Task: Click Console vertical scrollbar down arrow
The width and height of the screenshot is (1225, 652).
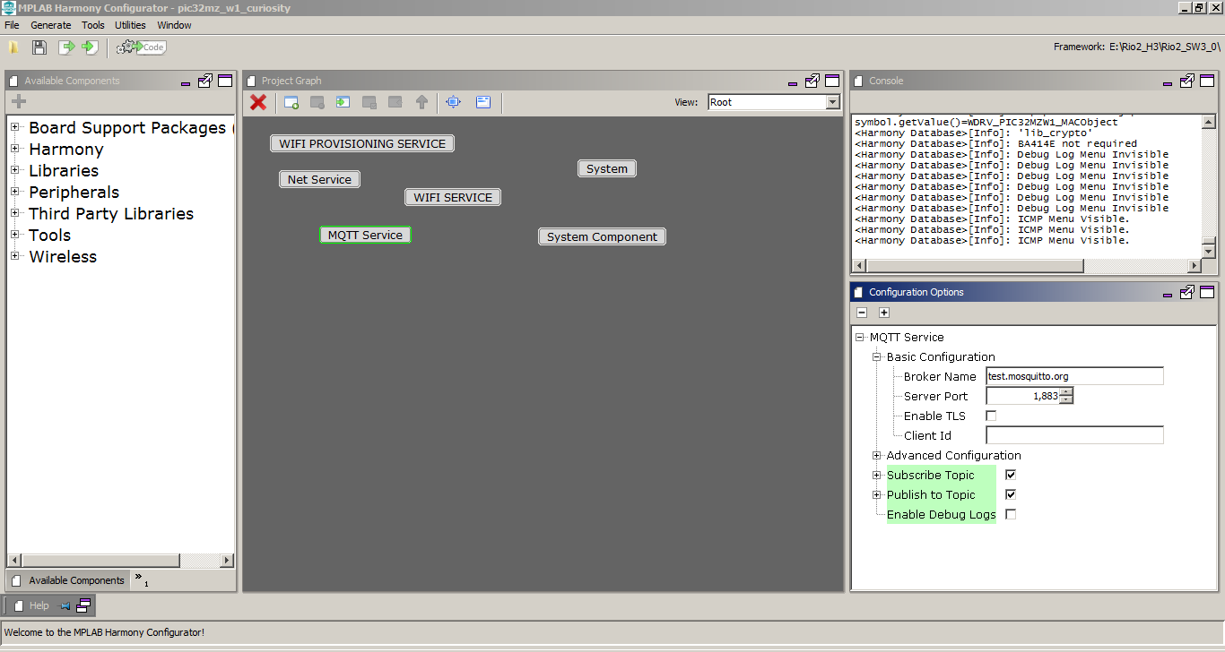Action: (1208, 252)
